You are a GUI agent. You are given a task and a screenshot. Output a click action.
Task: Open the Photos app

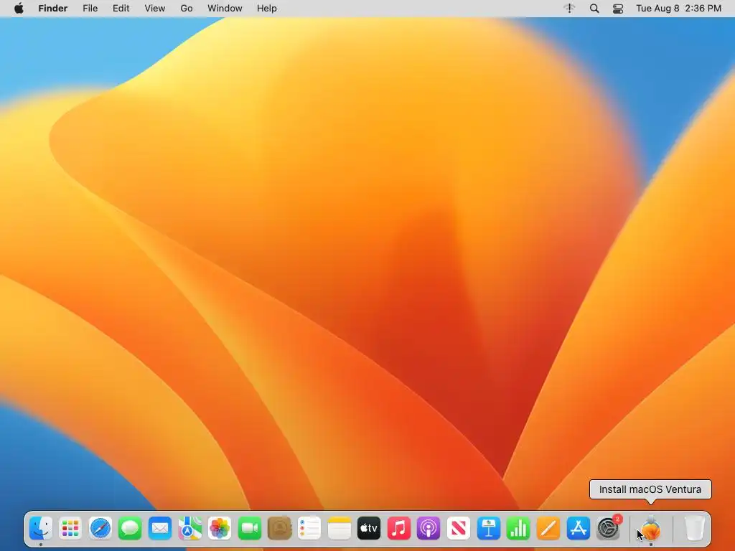(x=220, y=529)
